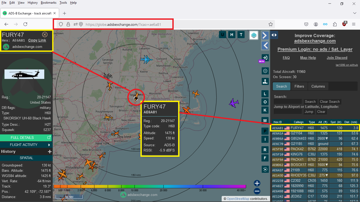The height and width of the screenshot is (202, 360).
Task: Reload the page with the refresh icon
Action: (x=25, y=24)
